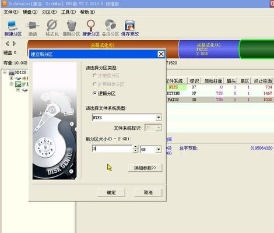Click the 保存更改 (Save Changes) icon
274x233 pixels.
(x=130, y=29)
